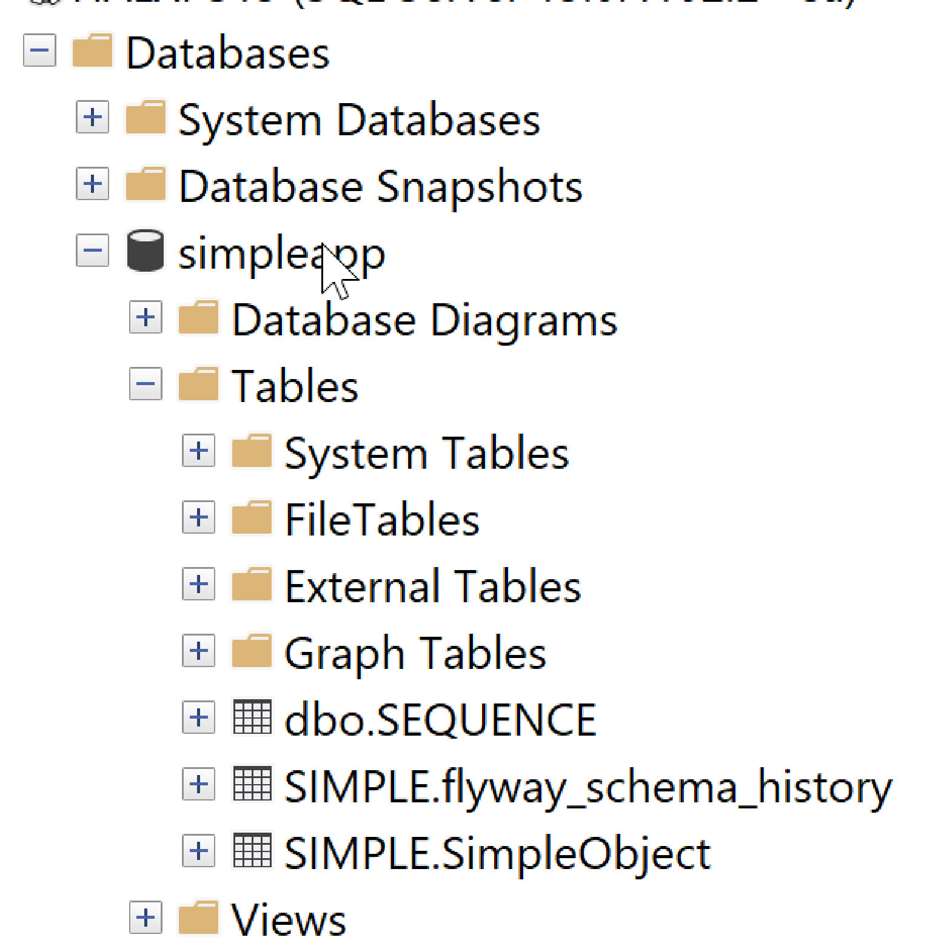
Task: Select the System Tables label
Action: pyautogui.click(x=427, y=453)
